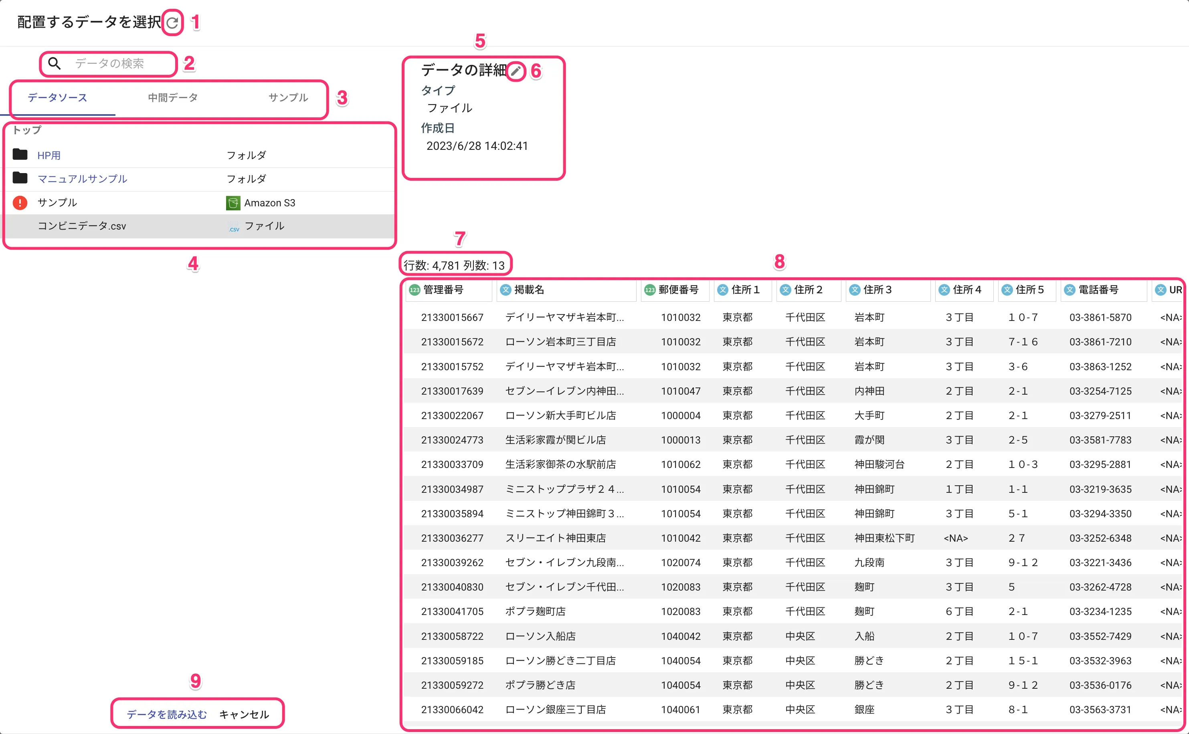
Task: Click the 作成日 2023/6/28 14:02:41 value
Action: coord(477,146)
